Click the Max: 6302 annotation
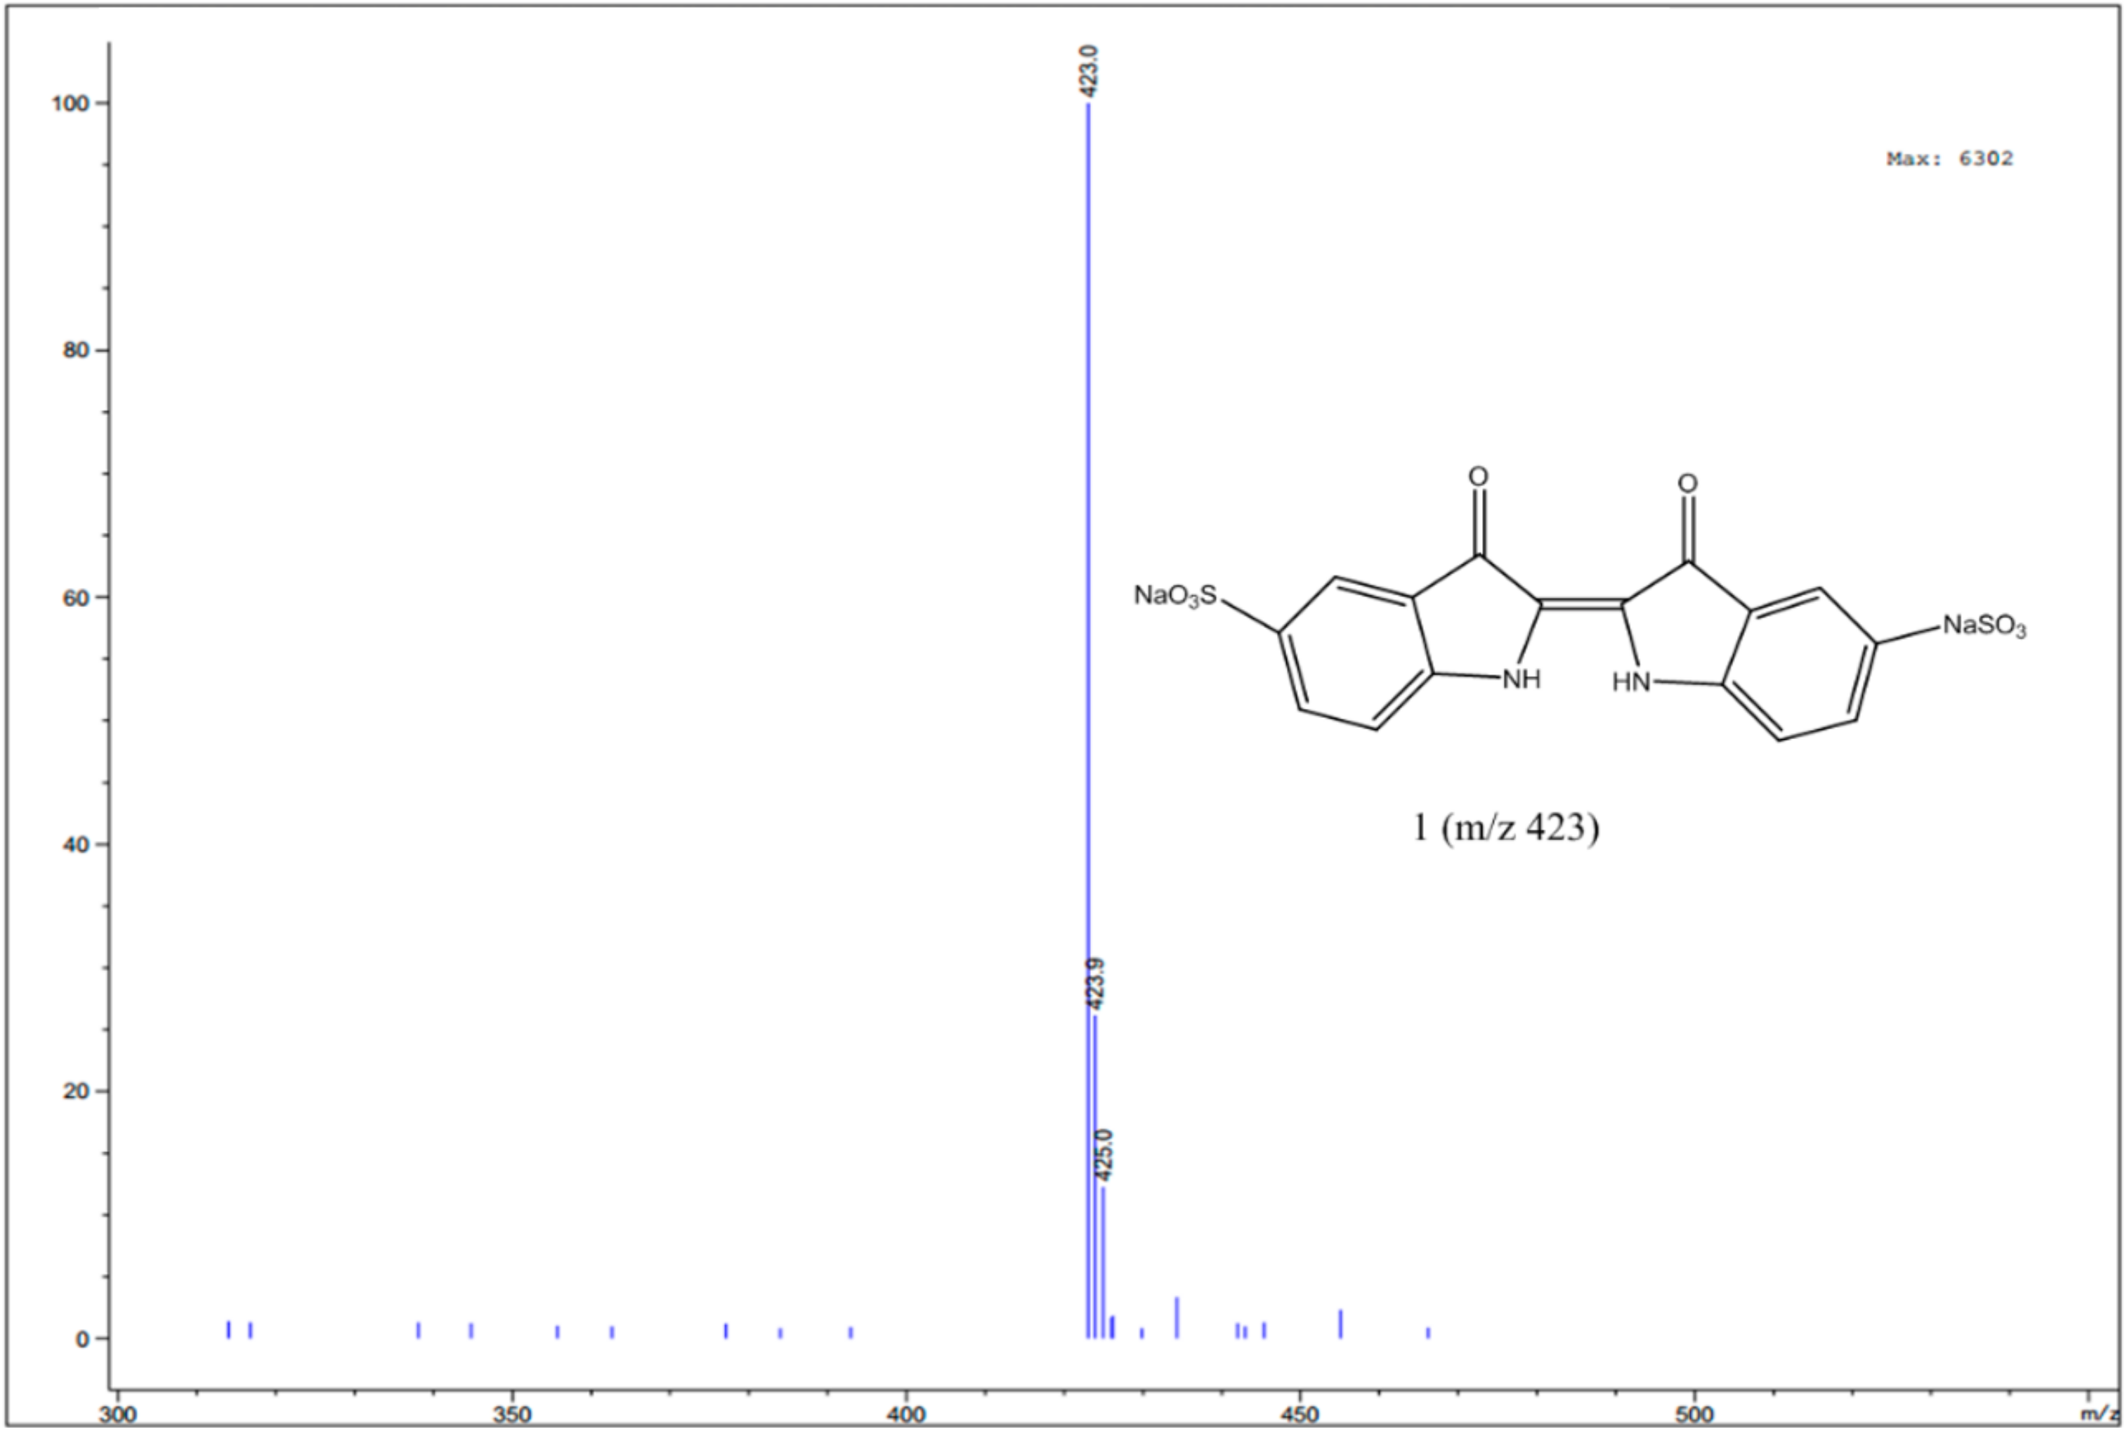The image size is (2127, 1429). pyautogui.click(x=1949, y=159)
